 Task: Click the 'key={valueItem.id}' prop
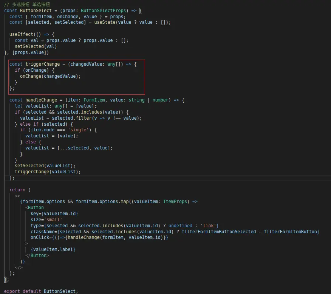click(x=54, y=214)
